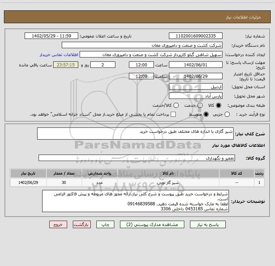
Task: Click the تاریخ نیاز column header
Action: [28, 173]
